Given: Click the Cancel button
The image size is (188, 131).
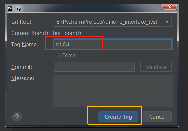Looking at the screenshot, I should tap(157, 117).
